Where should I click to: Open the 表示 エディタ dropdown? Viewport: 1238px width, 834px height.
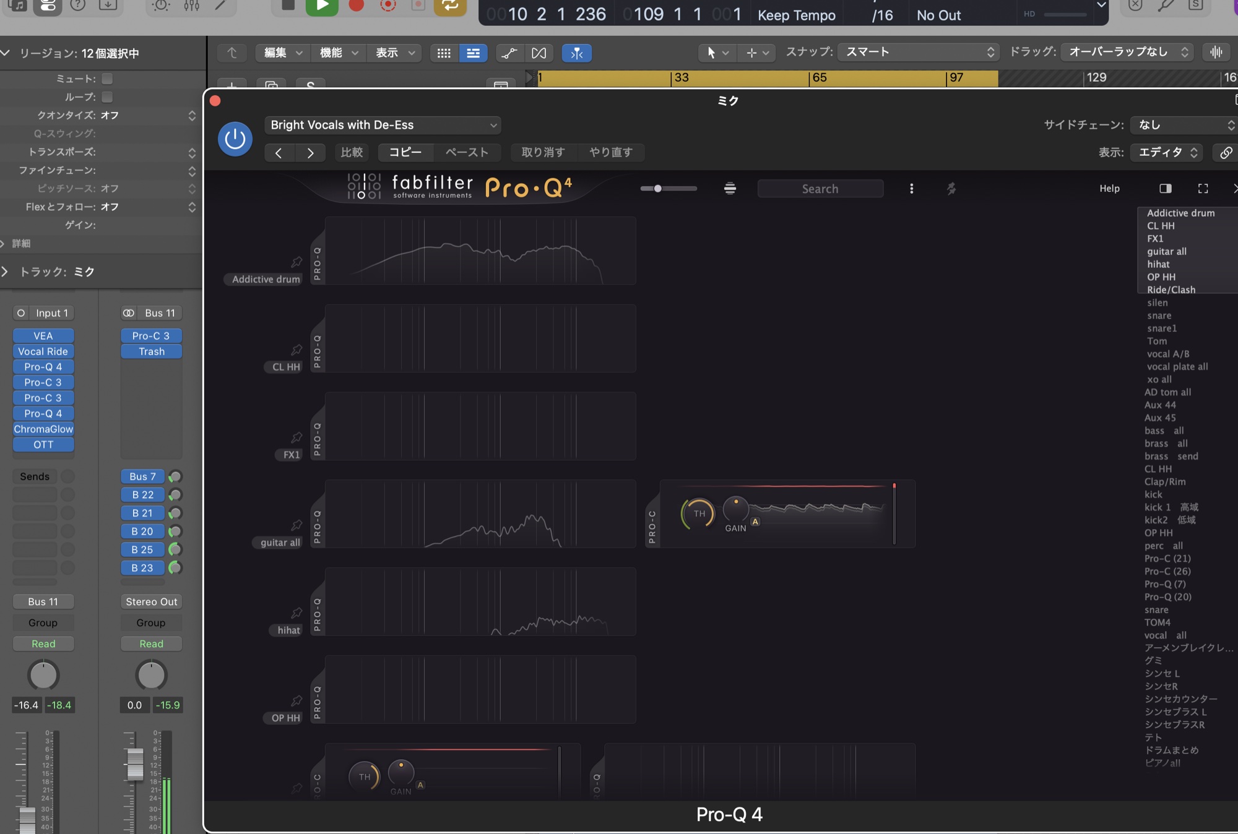pos(1167,152)
